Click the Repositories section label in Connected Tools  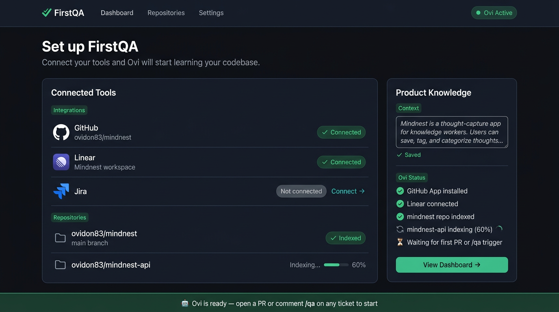70,217
